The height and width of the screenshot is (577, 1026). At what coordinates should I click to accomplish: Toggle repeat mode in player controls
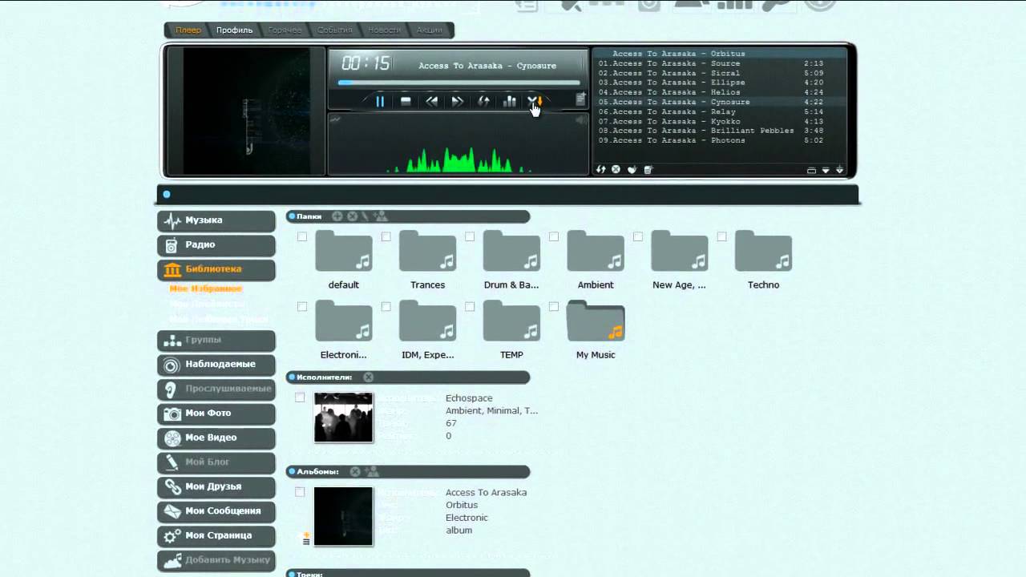tap(483, 101)
